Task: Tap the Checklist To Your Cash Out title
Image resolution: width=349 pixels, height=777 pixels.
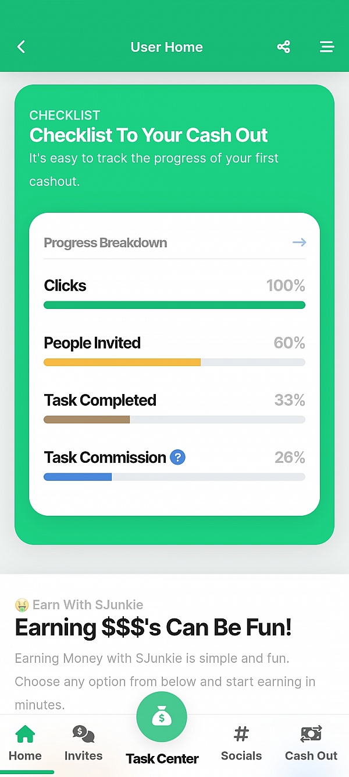Action: 149,135
